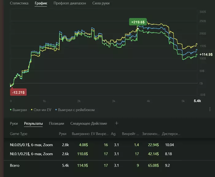Switch to the Позиции tab
The width and height of the screenshot is (215, 177).
click(57, 123)
